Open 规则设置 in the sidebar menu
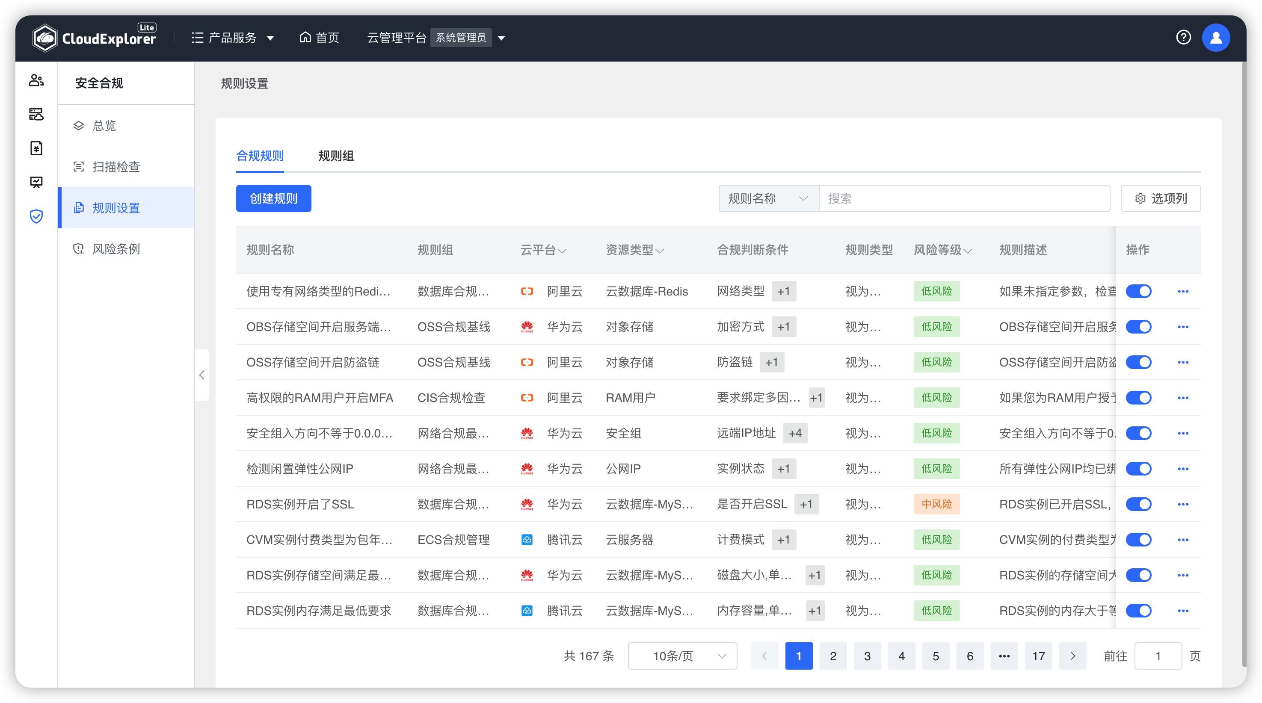Viewport: 1262px width, 703px height. tap(126, 207)
